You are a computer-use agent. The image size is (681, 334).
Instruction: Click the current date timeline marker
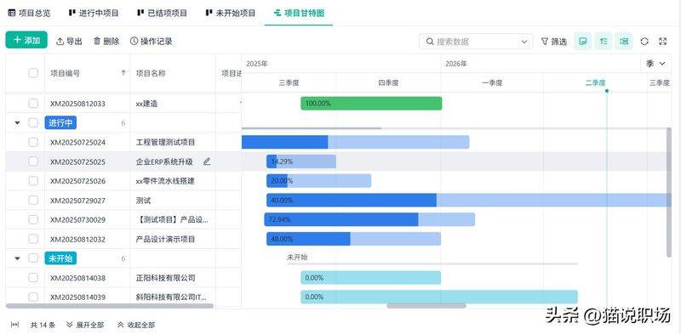[x=607, y=91]
